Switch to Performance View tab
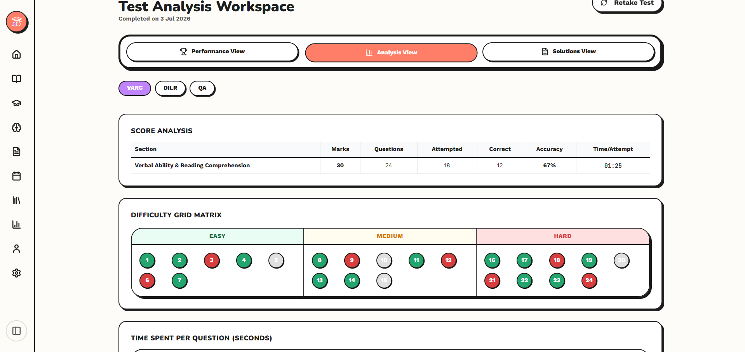Screen dimensions: 745x352 coord(212,52)
